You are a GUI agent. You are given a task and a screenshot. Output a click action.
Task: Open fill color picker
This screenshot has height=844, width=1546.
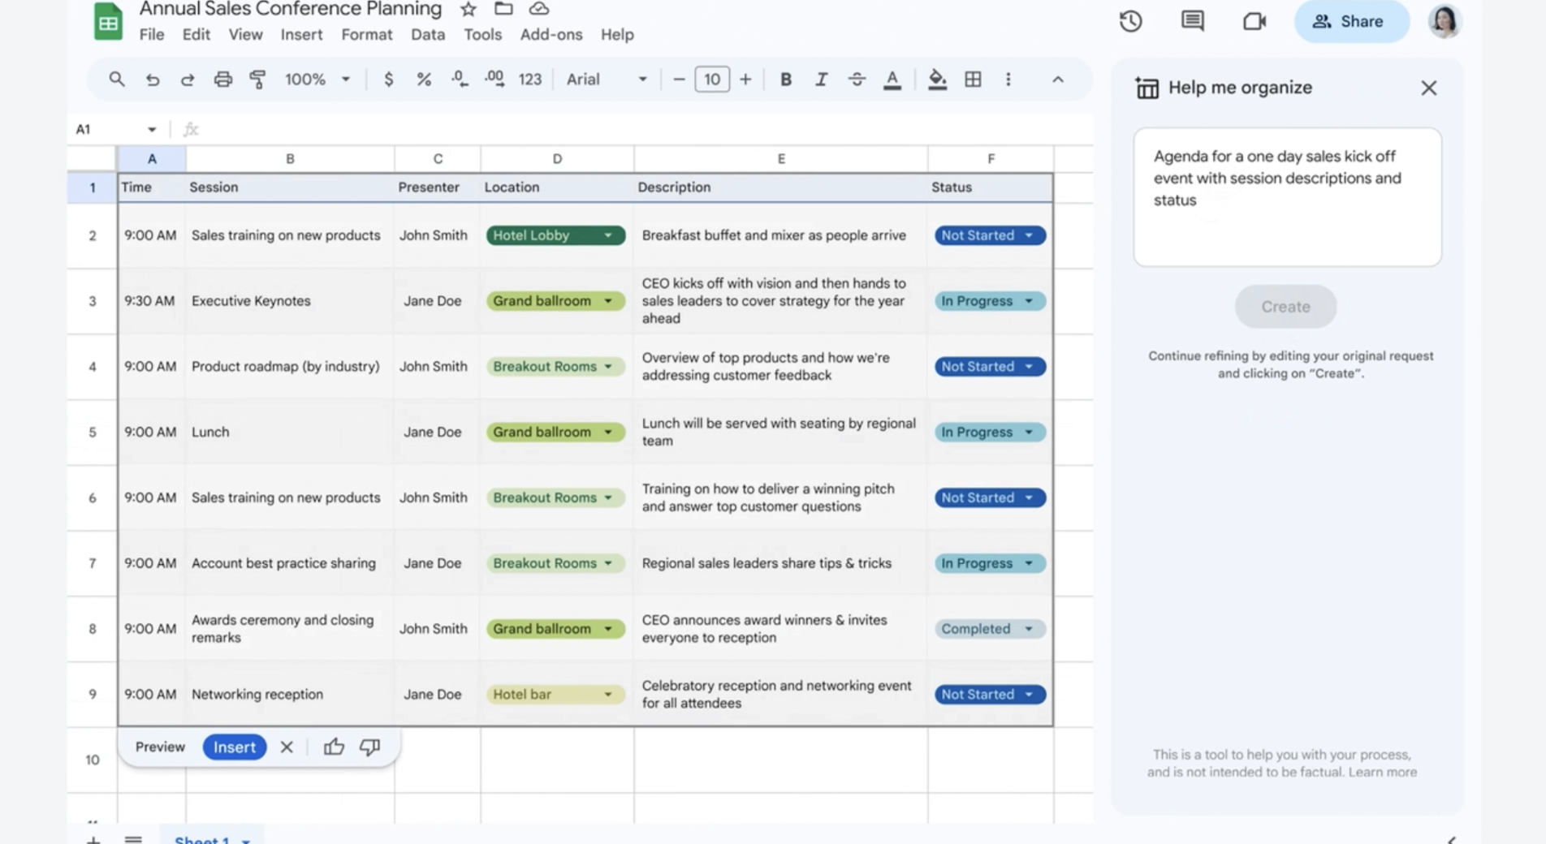coord(937,79)
